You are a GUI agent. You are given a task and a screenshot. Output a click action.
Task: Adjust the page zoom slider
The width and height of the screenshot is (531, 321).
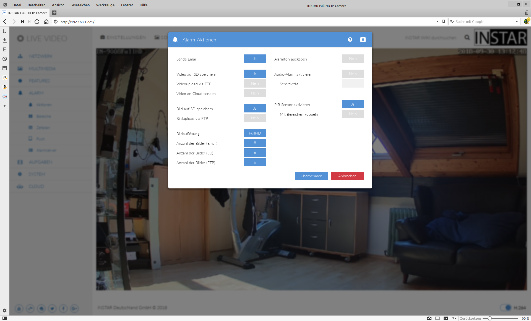coord(490,318)
